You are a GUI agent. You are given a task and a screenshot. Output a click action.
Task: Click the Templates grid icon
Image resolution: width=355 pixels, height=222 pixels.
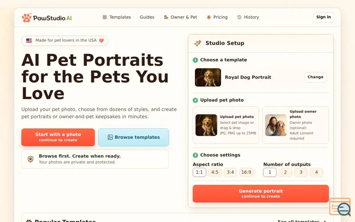click(x=105, y=17)
